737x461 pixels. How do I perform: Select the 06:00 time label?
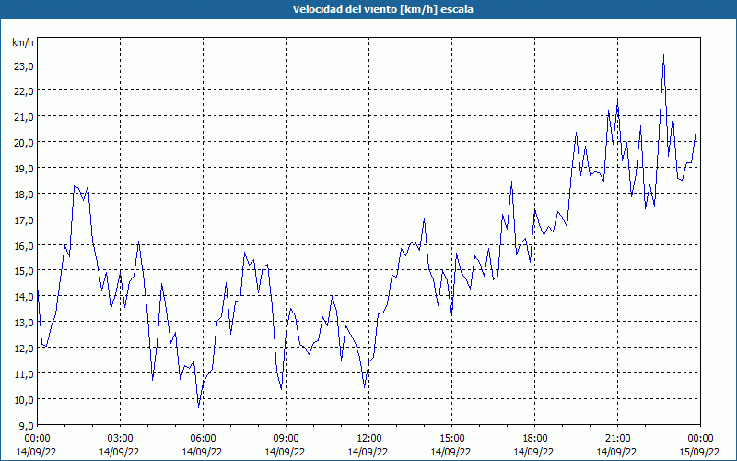(203, 439)
